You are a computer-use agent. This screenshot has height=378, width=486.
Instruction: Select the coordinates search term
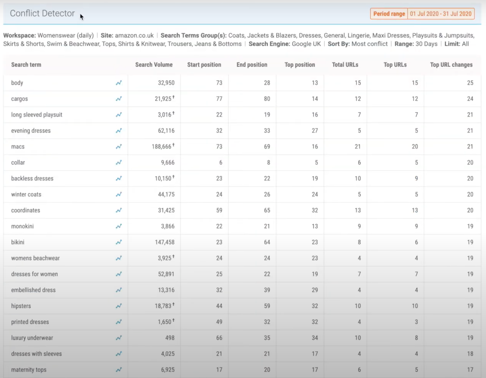tap(26, 210)
